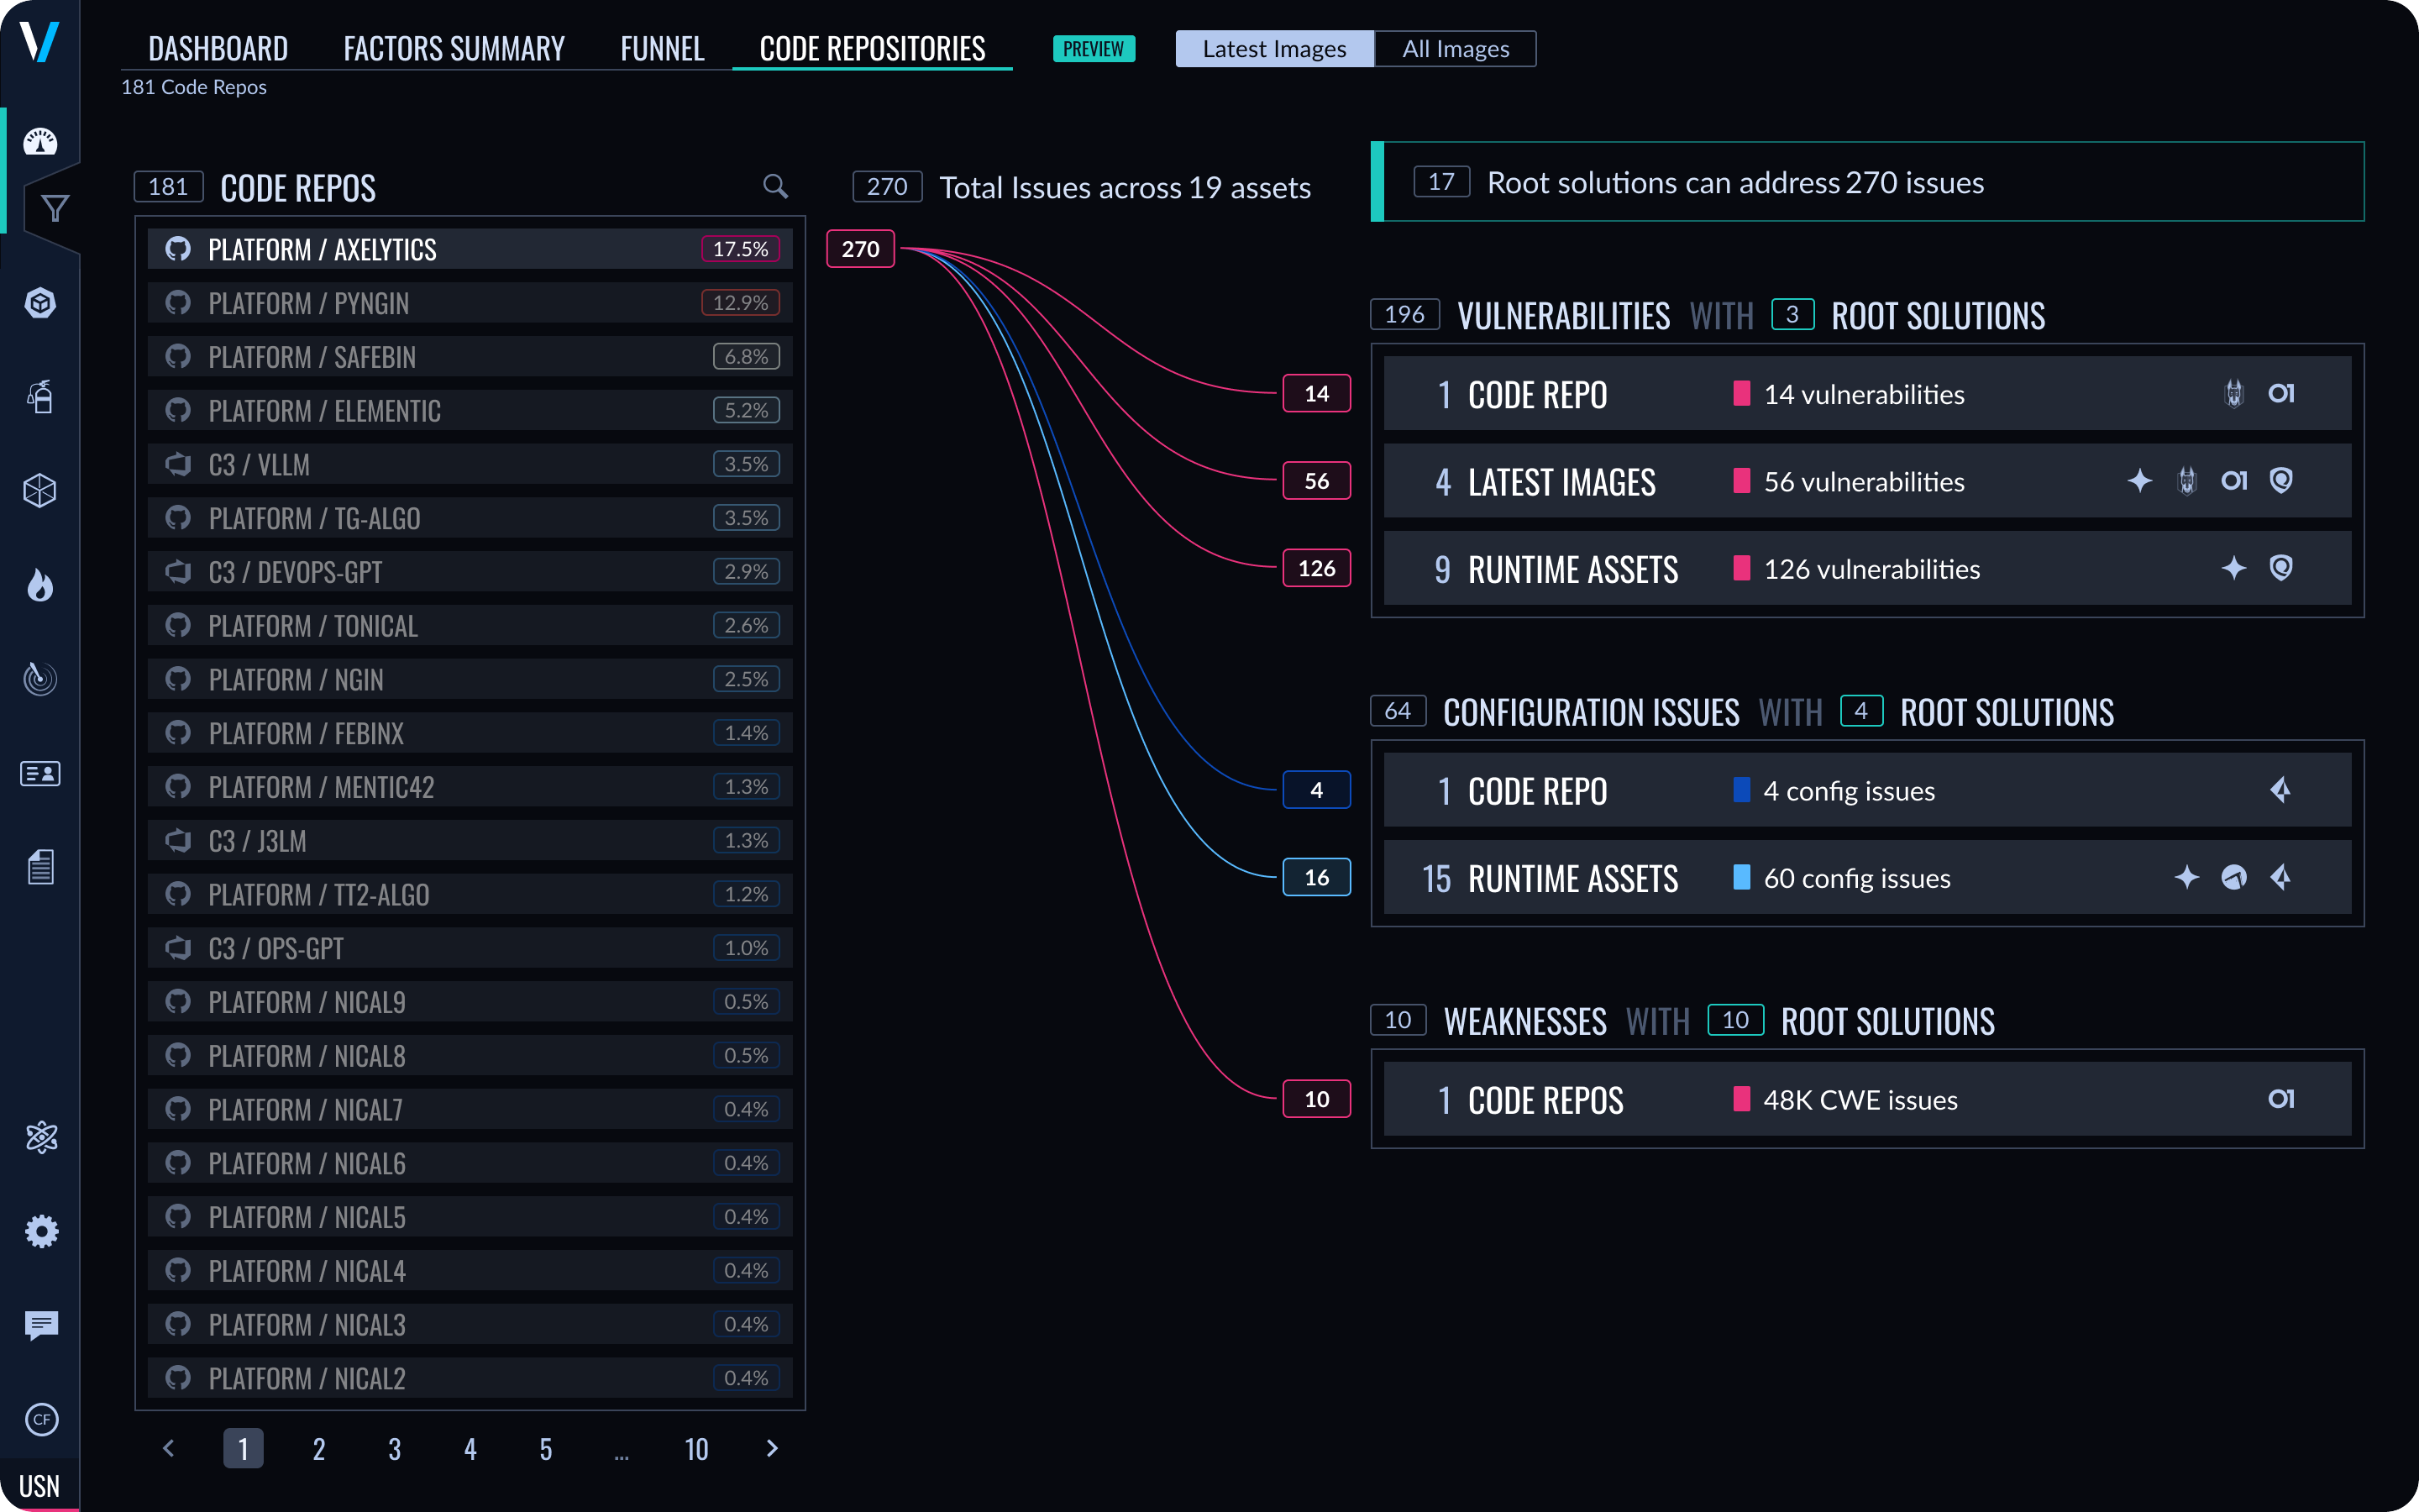
Task: Click the sparkle icon in 60 config issues row
Action: coord(2187,877)
